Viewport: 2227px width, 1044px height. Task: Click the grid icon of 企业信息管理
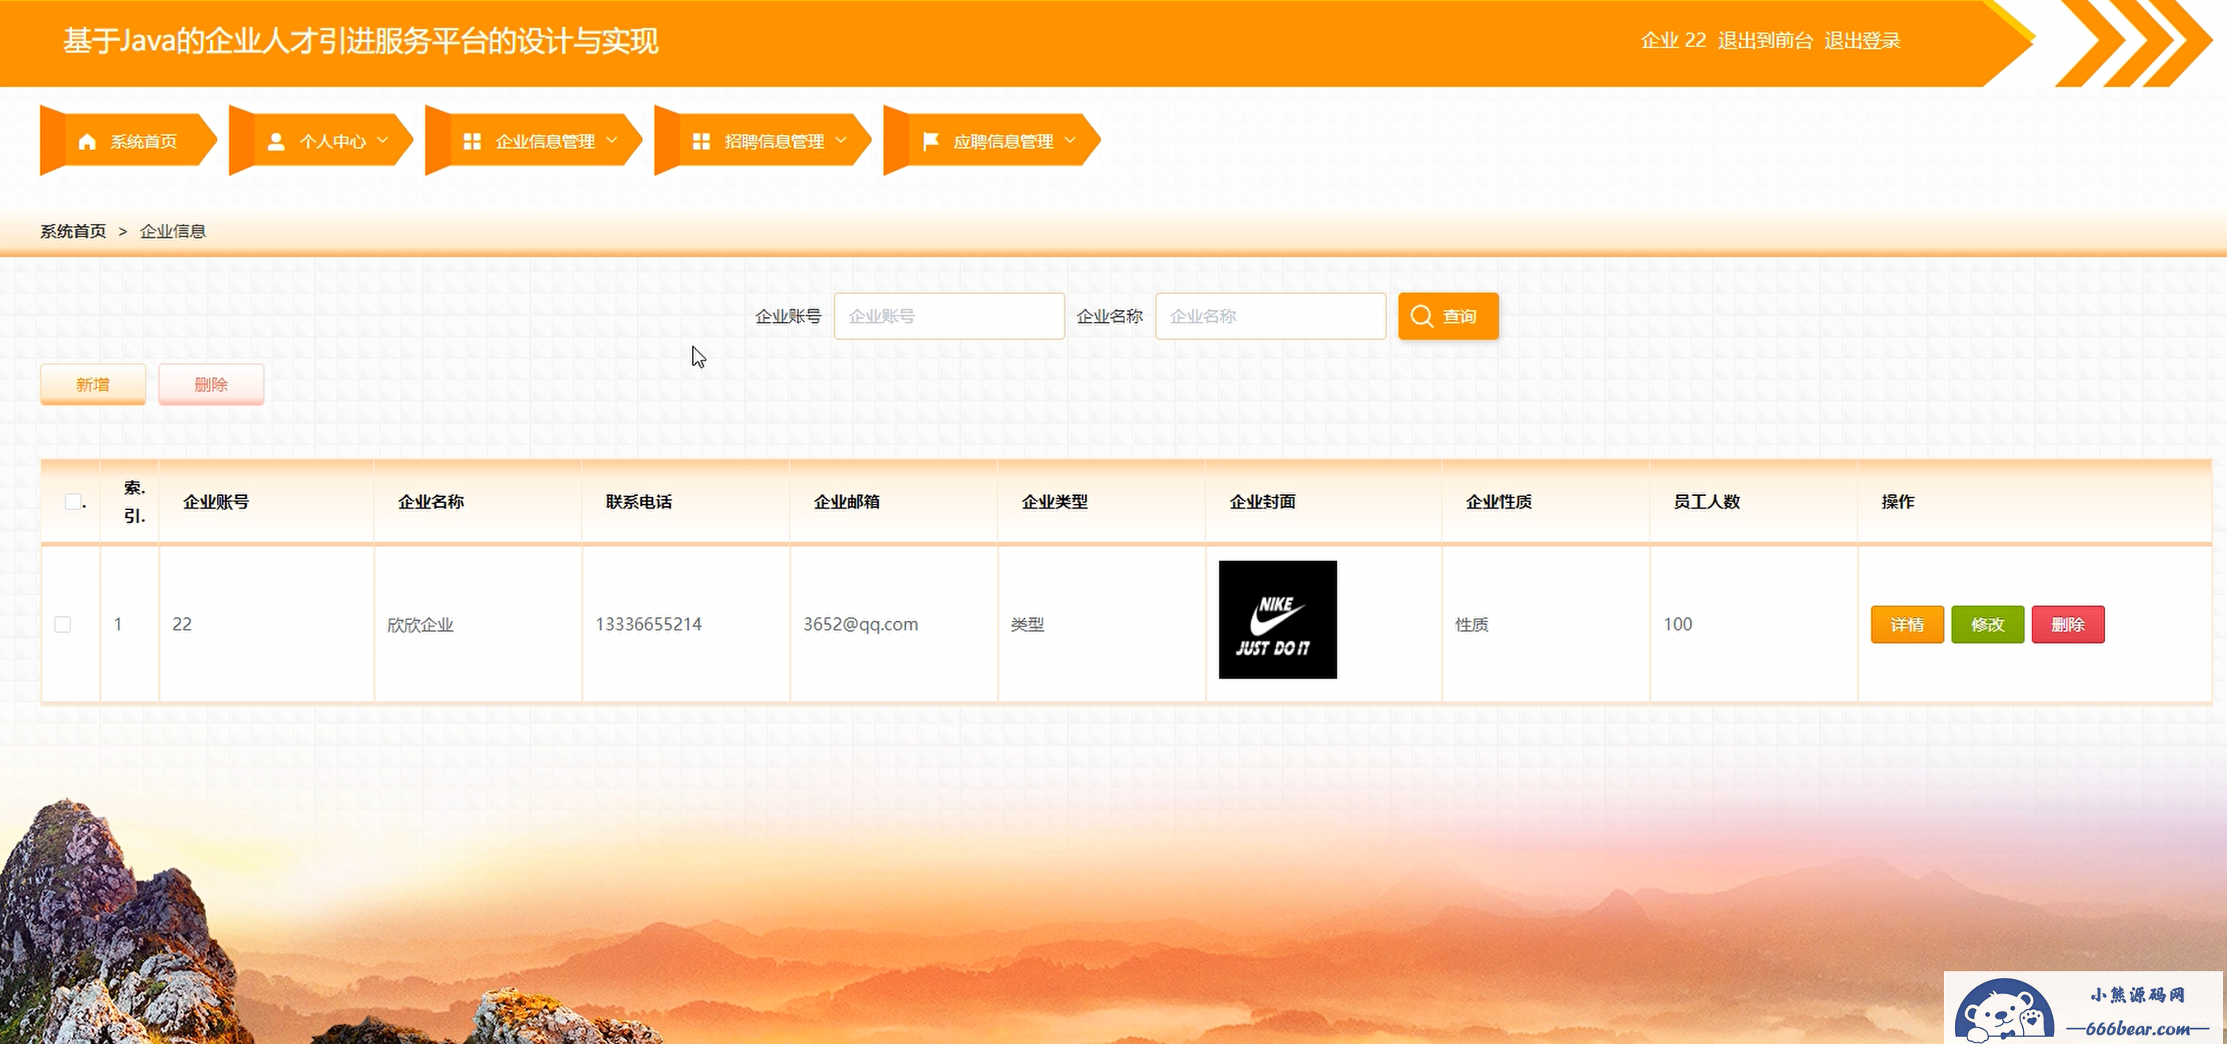tap(472, 142)
